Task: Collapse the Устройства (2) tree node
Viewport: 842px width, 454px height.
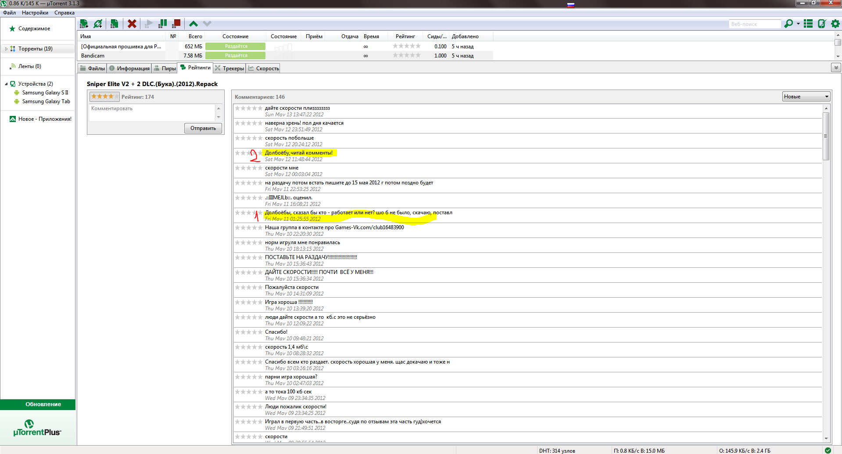Action: pyautogui.click(x=6, y=84)
